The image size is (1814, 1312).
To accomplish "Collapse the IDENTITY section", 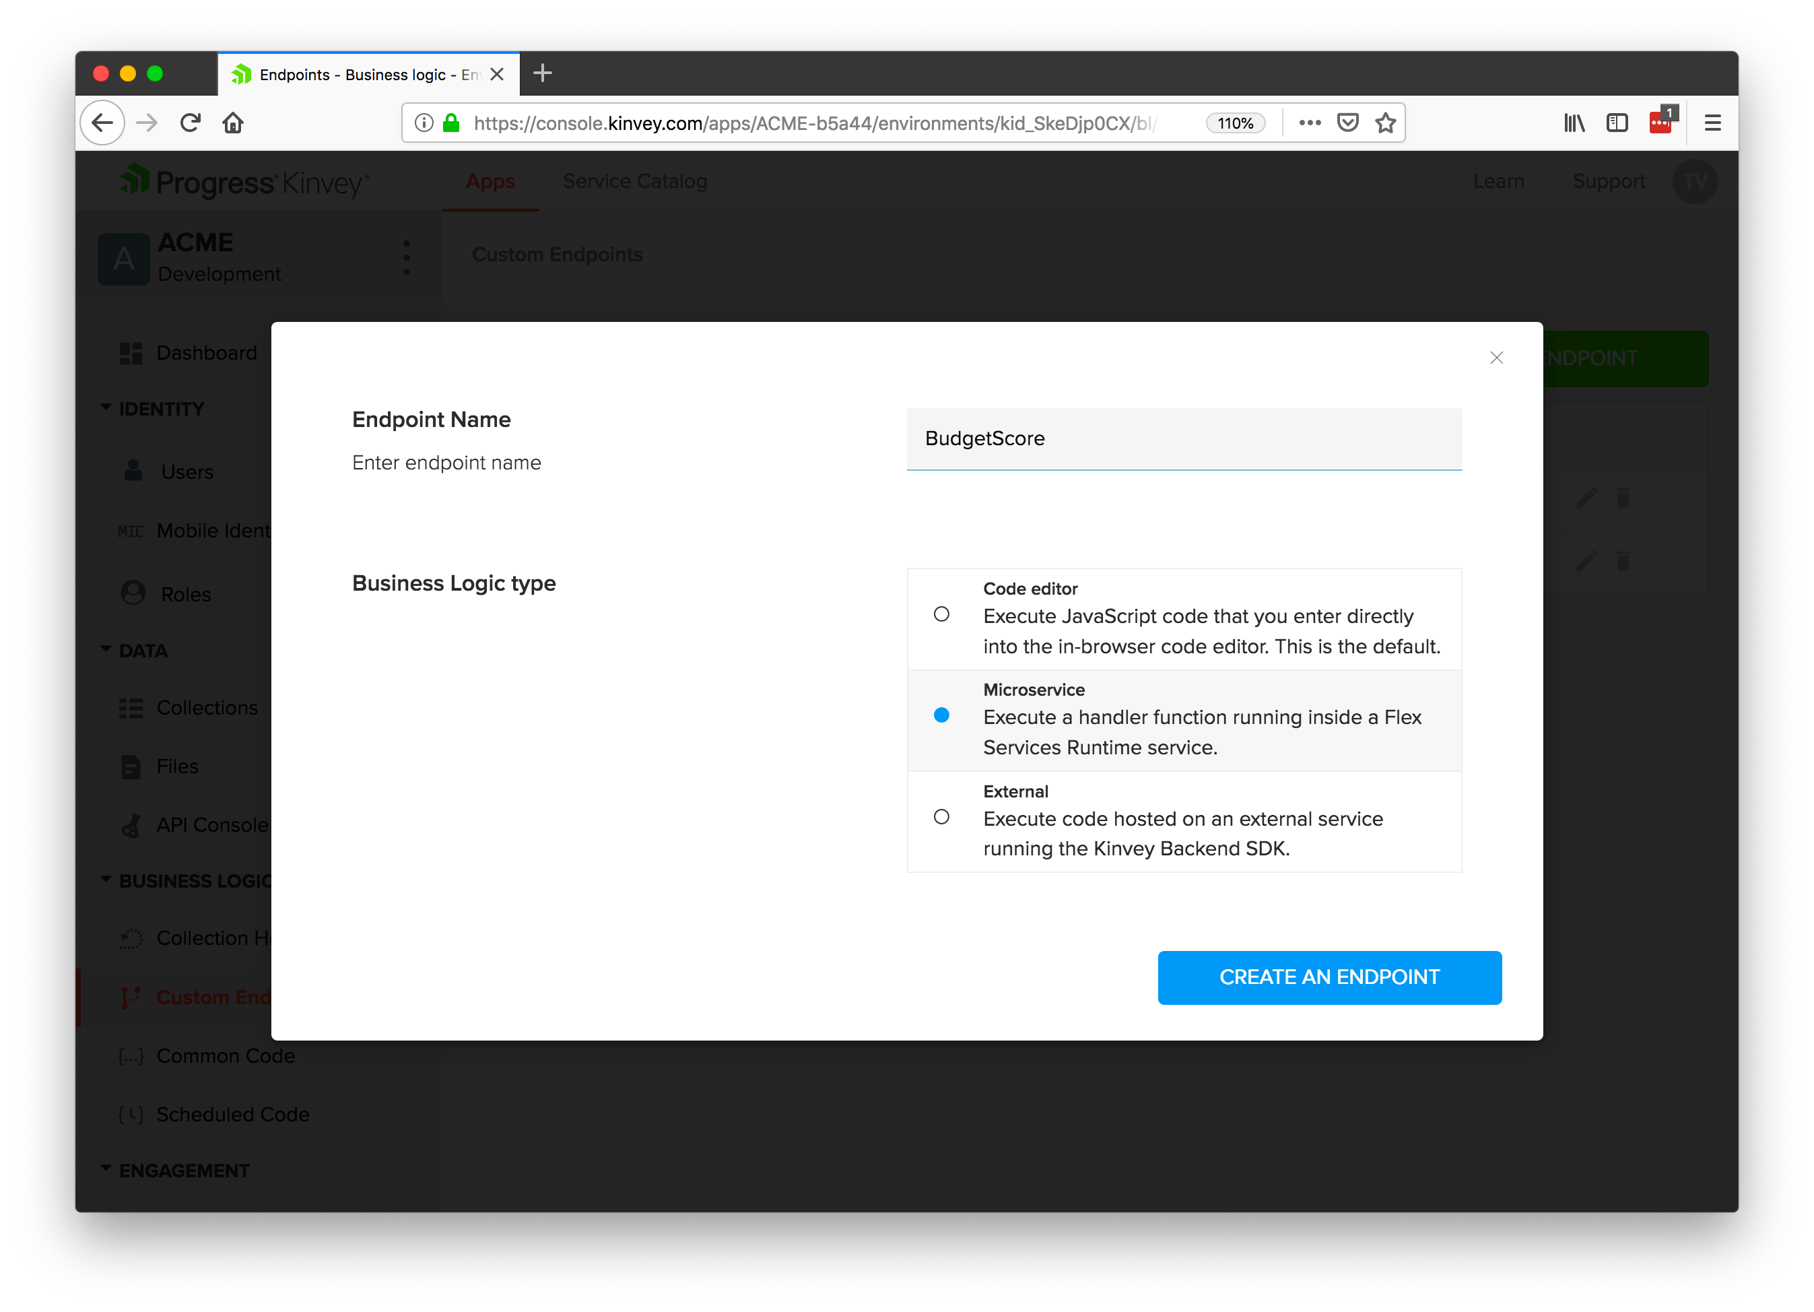I will [x=152, y=409].
